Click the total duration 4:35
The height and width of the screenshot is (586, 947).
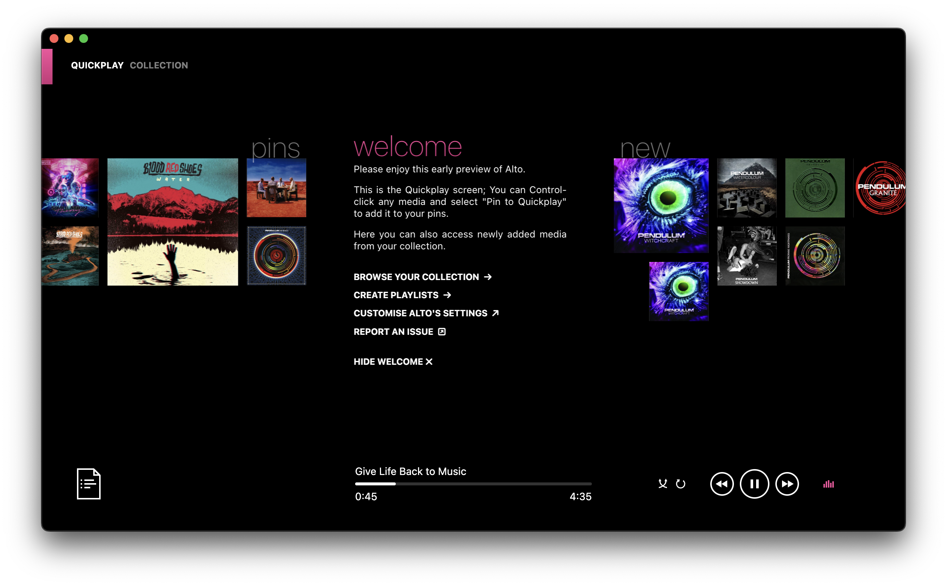coord(580,496)
